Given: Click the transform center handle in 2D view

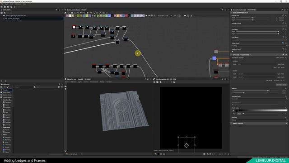Looking at the screenshot, I should pos(186,145).
